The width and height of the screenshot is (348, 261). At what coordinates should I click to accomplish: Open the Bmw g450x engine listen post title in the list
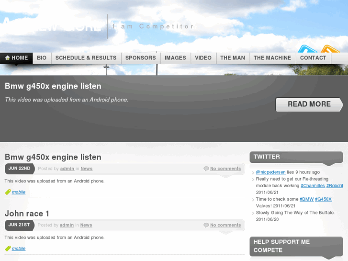click(53, 157)
